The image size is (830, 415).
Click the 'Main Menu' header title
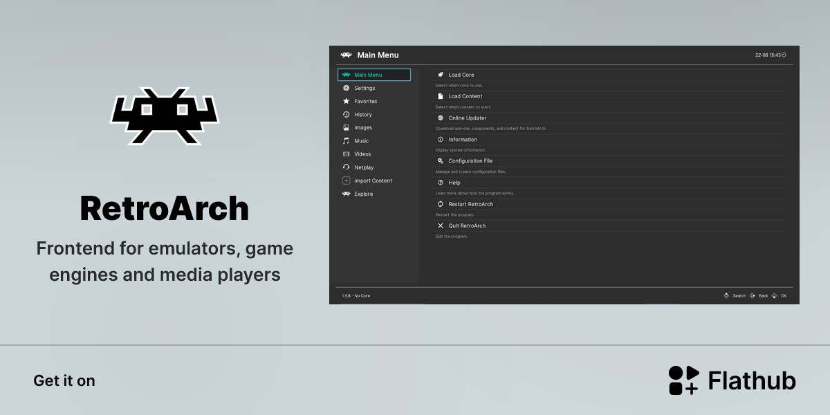[x=378, y=55]
